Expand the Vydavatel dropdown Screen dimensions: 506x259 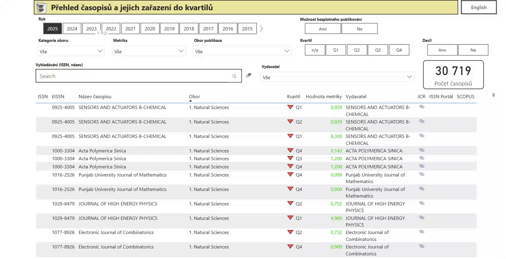coord(337,77)
